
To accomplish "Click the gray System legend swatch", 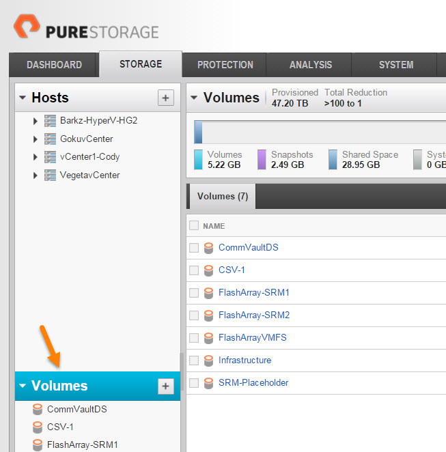I will tap(417, 159).
